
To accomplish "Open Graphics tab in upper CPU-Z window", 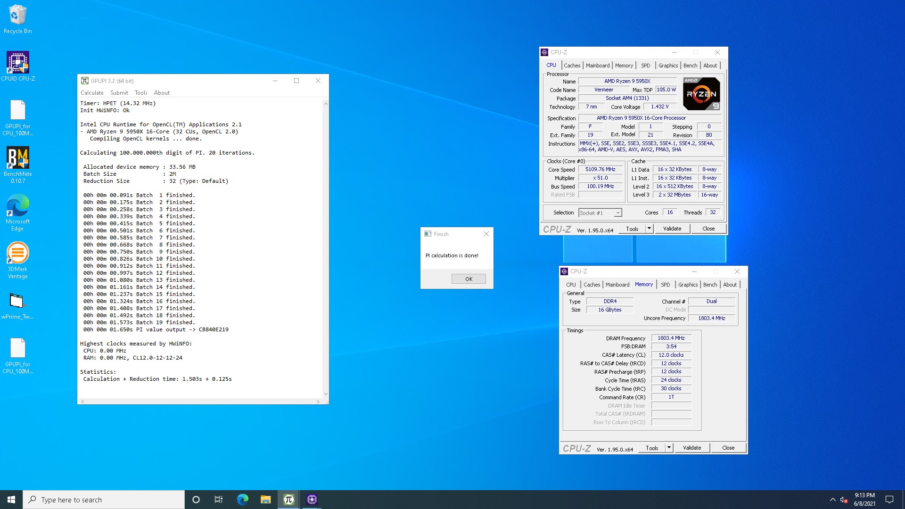I will pos(668,66).
